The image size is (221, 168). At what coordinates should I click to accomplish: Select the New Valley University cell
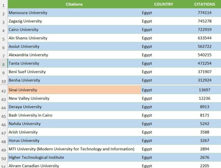coord(29,99)
